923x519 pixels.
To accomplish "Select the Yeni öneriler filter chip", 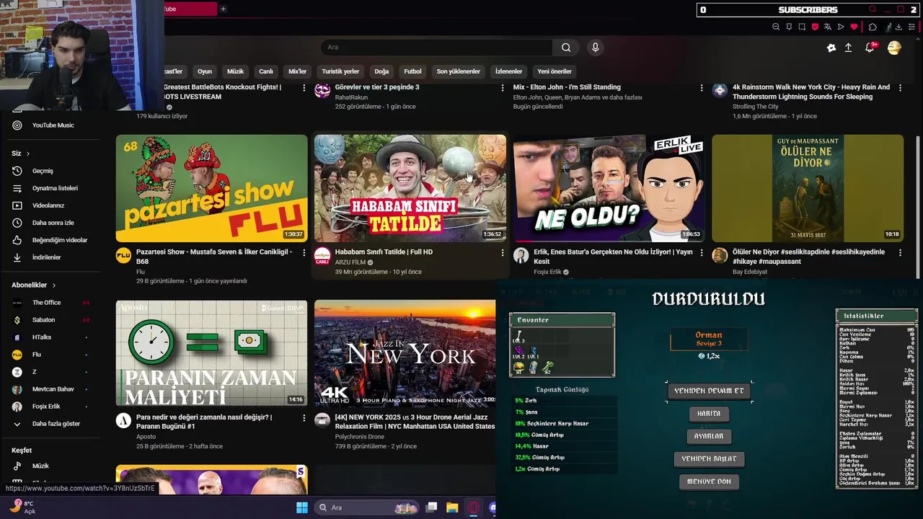I will [555, 71].
